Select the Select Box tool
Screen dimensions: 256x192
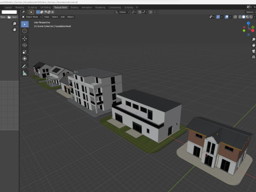(25, 24)
